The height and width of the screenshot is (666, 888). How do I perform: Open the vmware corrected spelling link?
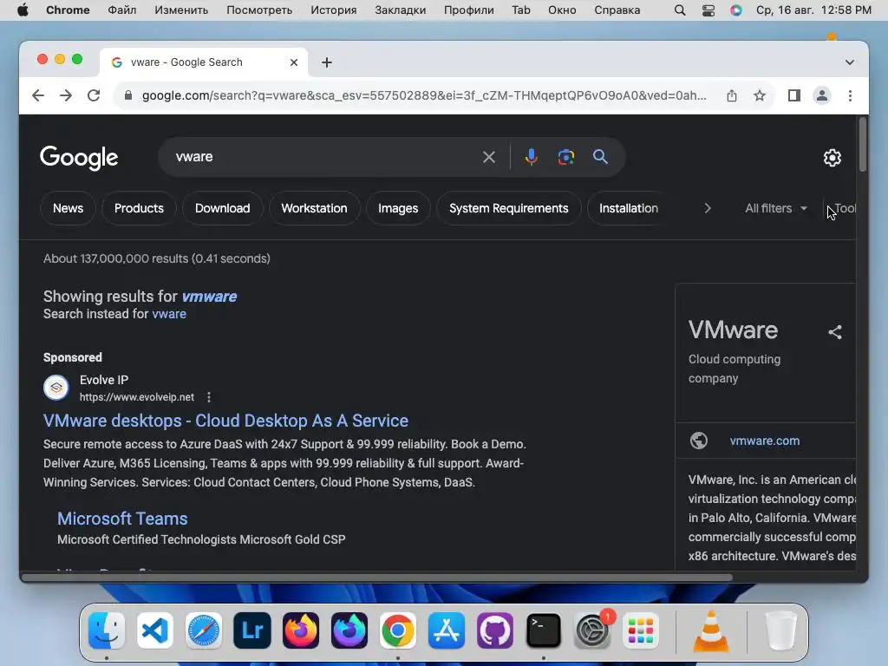209,297
